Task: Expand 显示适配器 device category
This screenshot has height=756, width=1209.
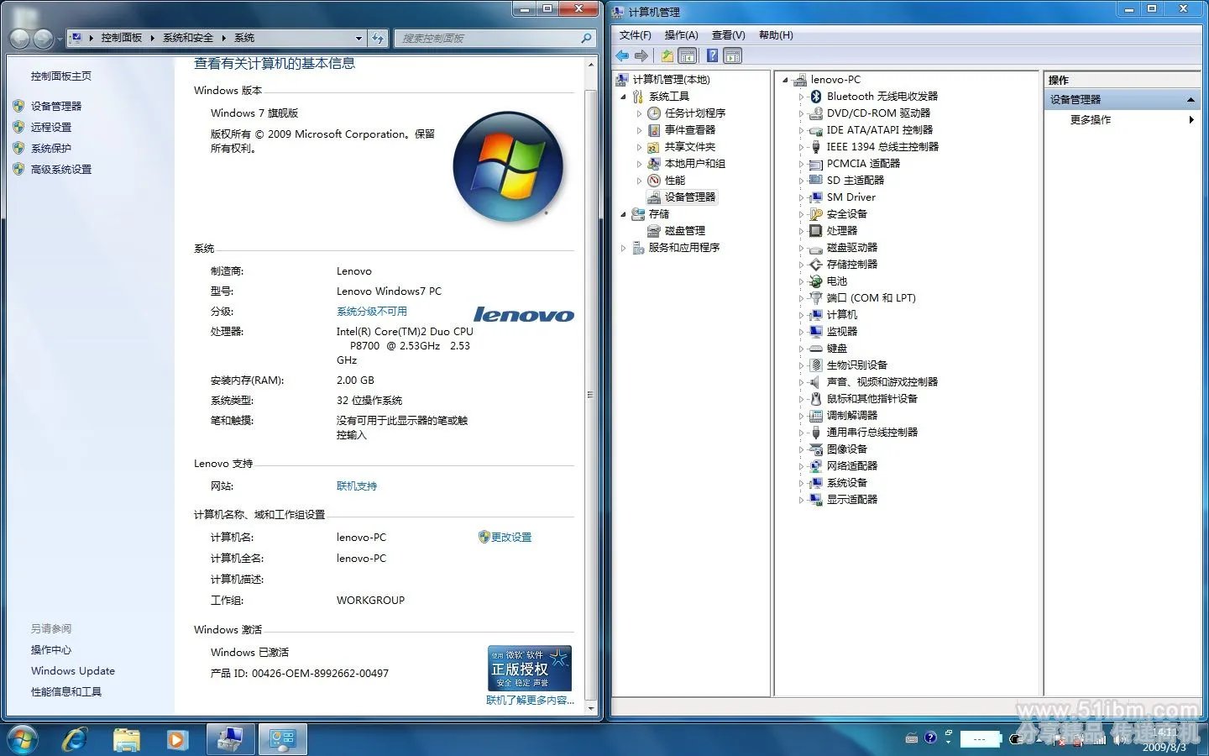Action: click(x=801, y=500)
